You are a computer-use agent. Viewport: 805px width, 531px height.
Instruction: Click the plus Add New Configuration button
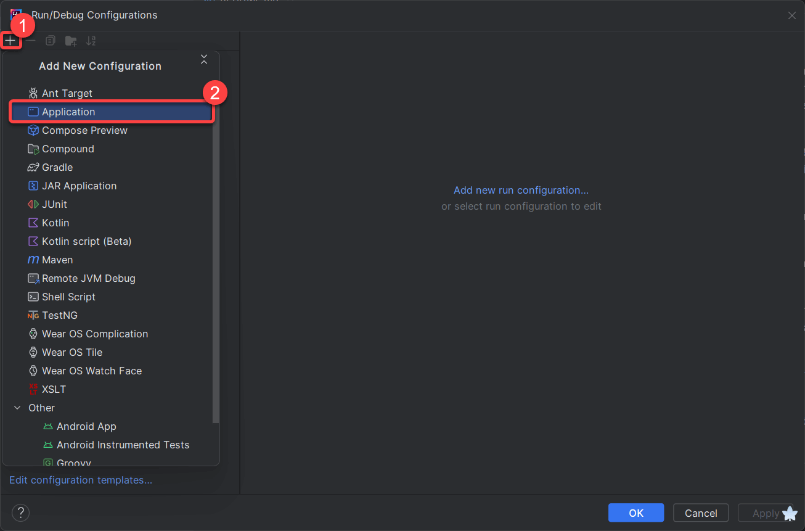coord(10,41)
